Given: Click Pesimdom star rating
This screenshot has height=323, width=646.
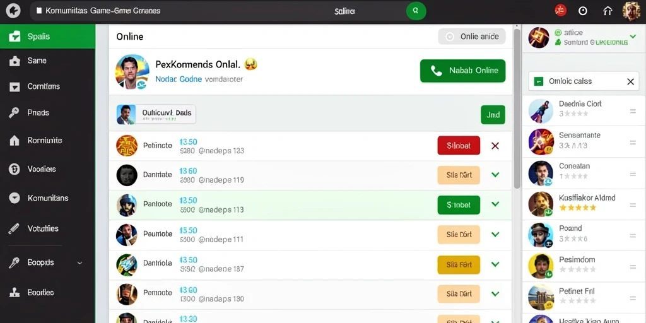Looking at the screenshot, I should click(578, 270).
